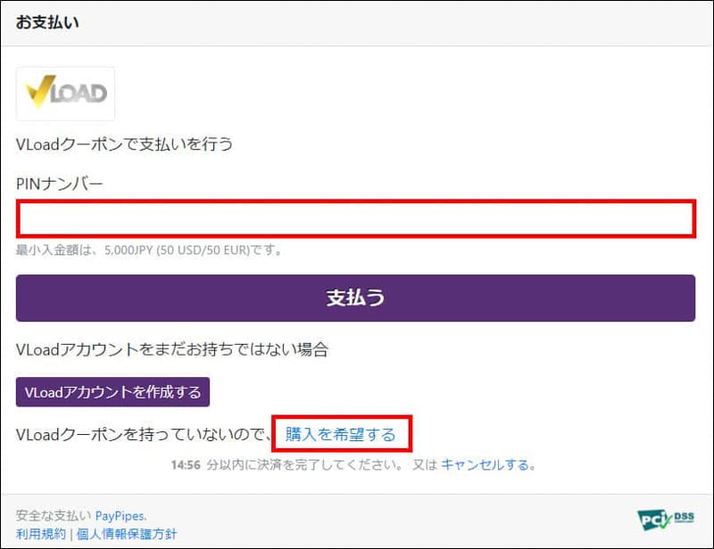Focus the PIN number input field
The image size is (714, 549).
pos(355,219)
